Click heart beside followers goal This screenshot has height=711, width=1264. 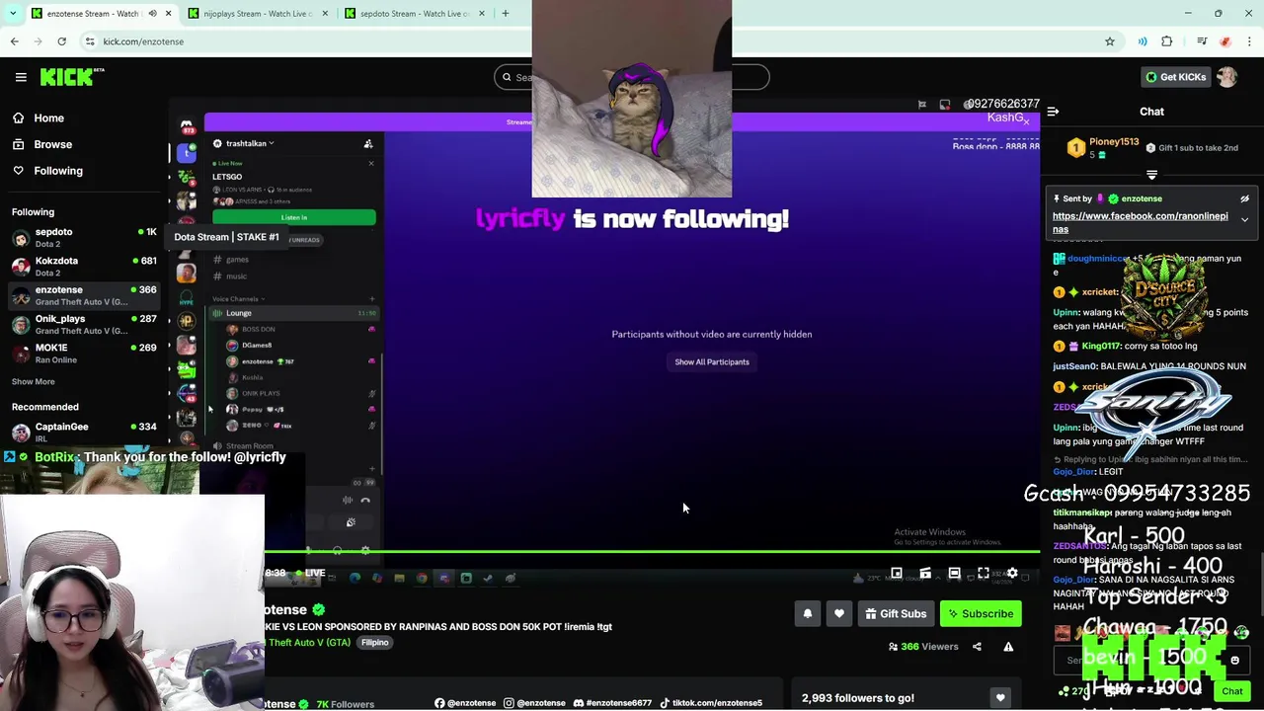pyautogui.click(x=1000, y=698)
